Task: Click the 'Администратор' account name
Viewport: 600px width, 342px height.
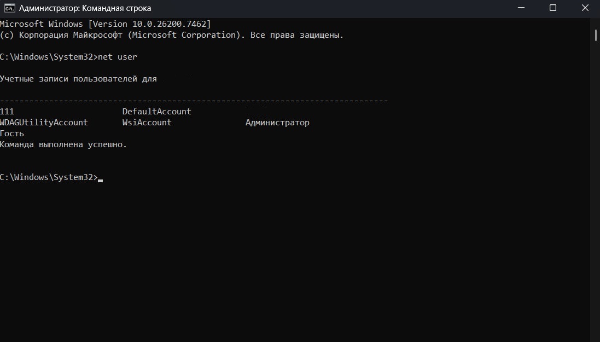Action: 277,123
